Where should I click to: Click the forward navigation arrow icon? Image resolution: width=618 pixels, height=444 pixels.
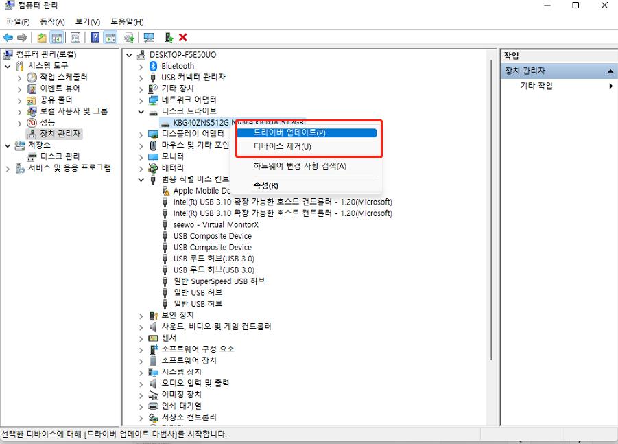[x=21, y=37]
